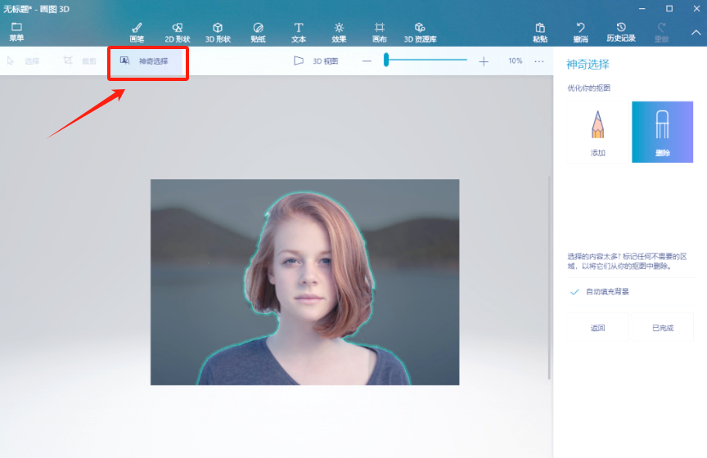Open the 画布 canvas settings
Screen dimensions: 707x458
[379, 32]
